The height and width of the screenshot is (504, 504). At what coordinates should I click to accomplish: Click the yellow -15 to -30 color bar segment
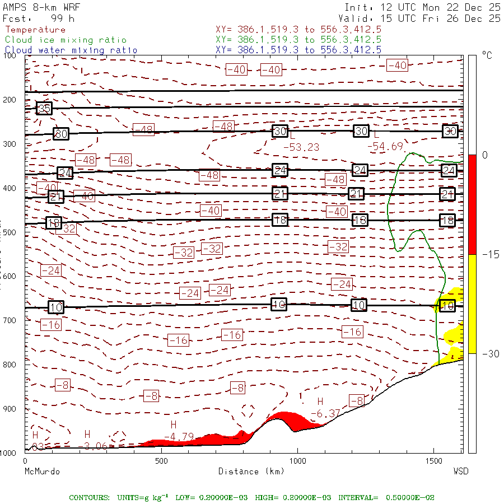[472, 304]
